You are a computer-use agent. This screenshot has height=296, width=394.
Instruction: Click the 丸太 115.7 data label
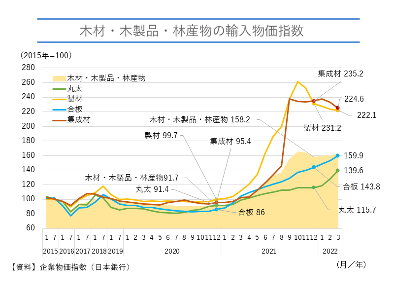pyautogui.click(x=357, y=210)
